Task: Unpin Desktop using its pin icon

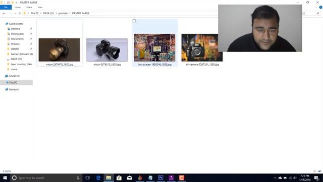Action: (x=31, y=29)
